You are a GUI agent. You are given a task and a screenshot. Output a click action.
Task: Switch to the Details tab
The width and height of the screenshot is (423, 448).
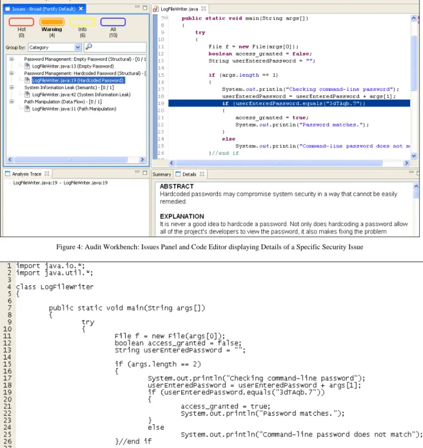[190, 174]
